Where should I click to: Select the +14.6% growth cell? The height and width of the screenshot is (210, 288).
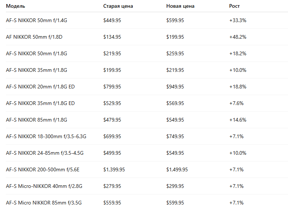point(238,120)
